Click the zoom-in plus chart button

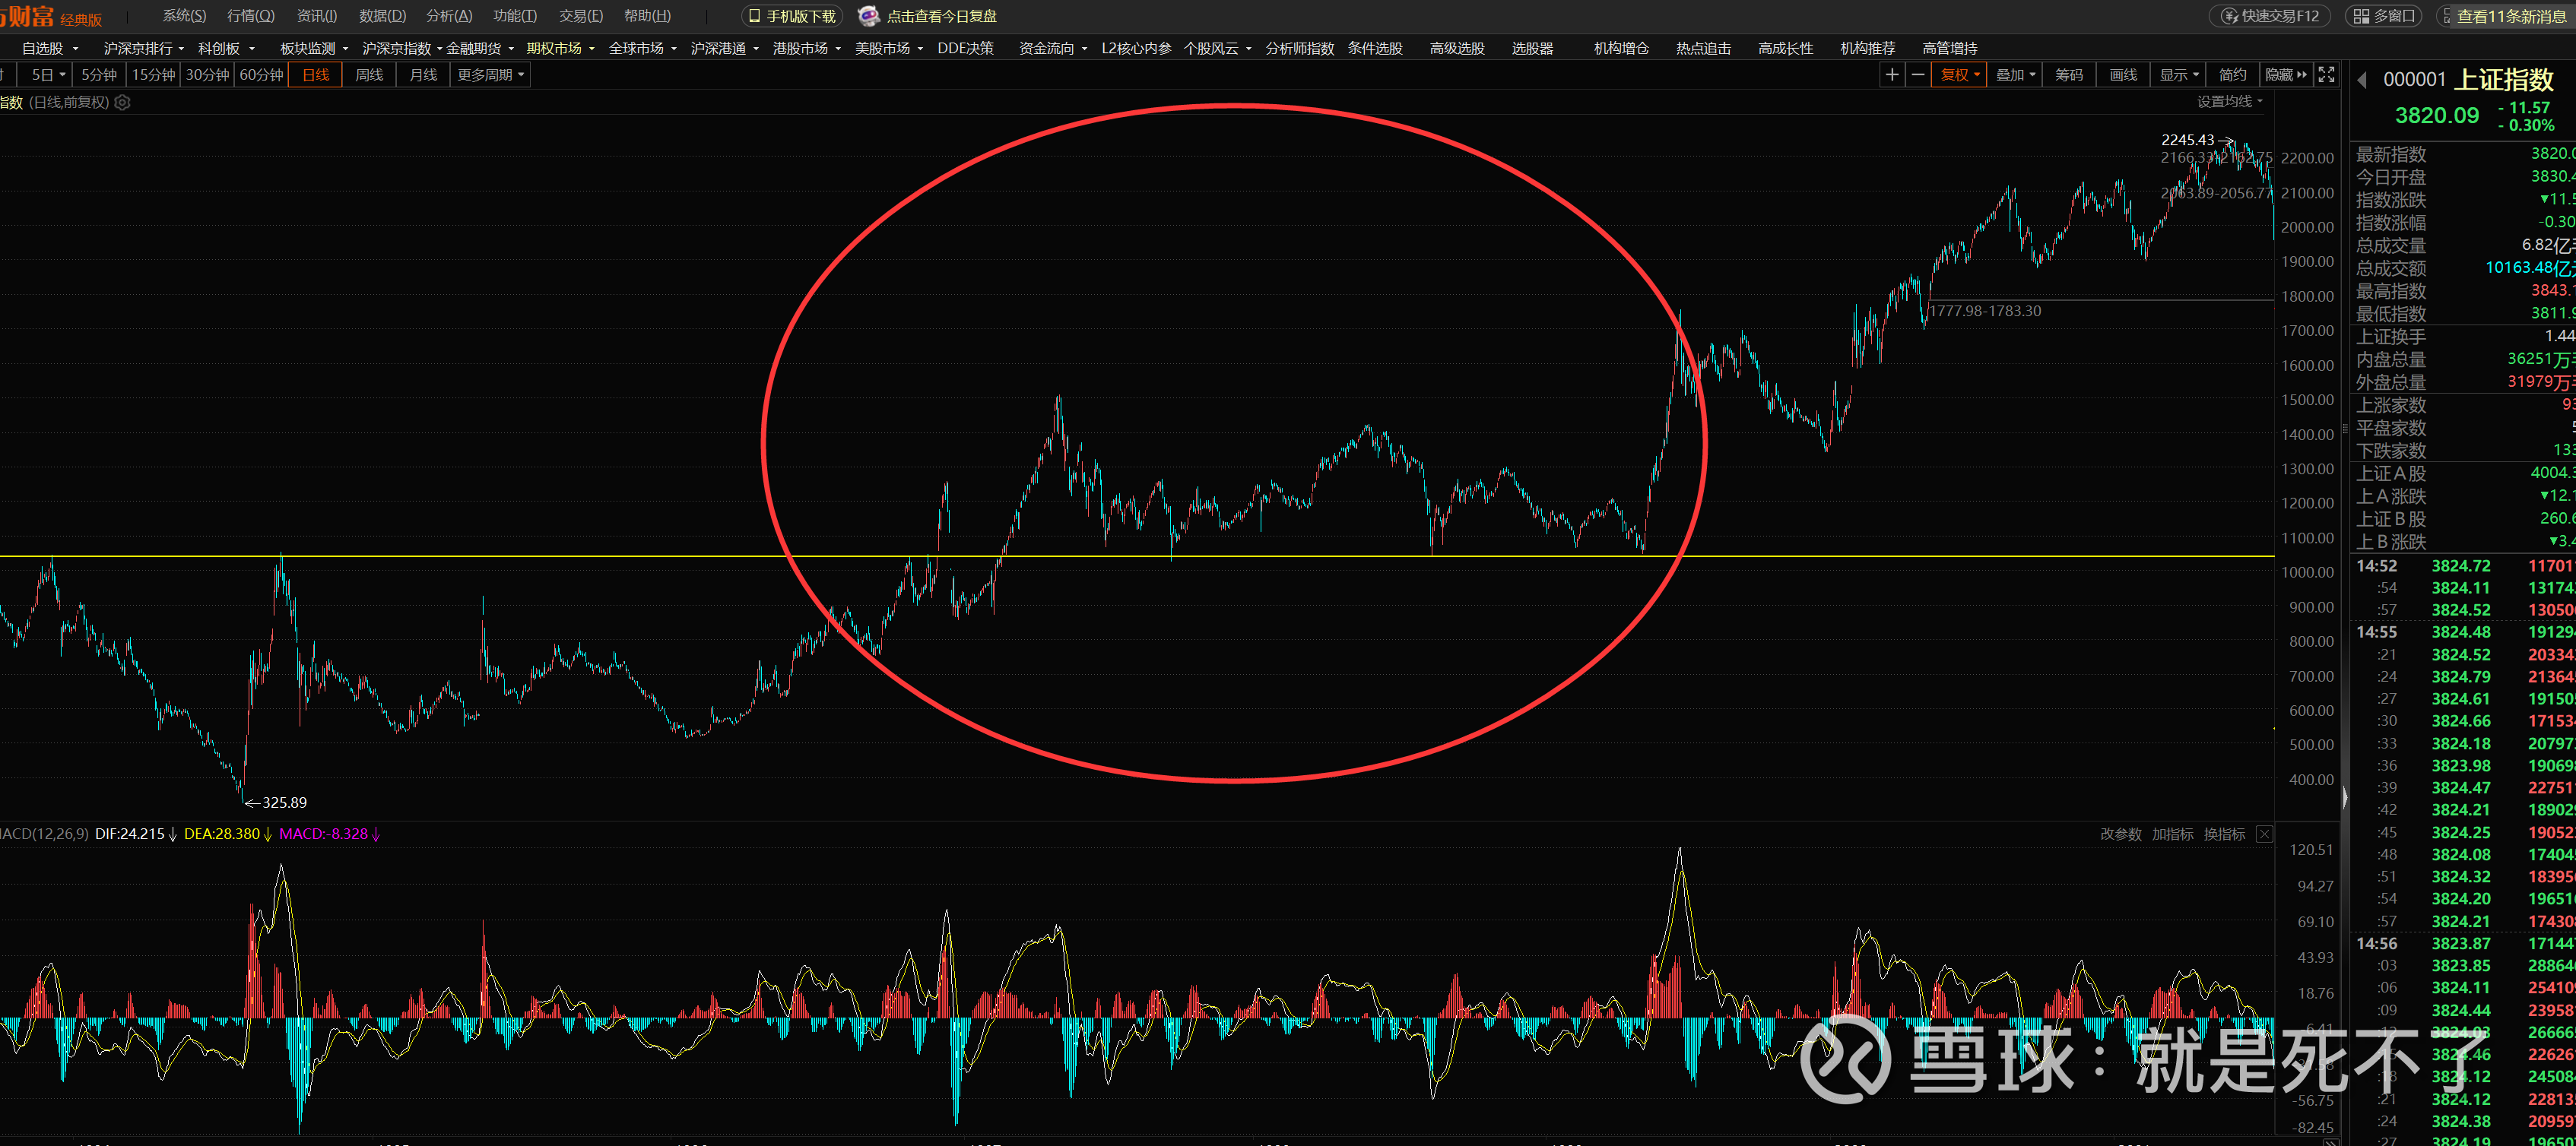click(1891, 75)
